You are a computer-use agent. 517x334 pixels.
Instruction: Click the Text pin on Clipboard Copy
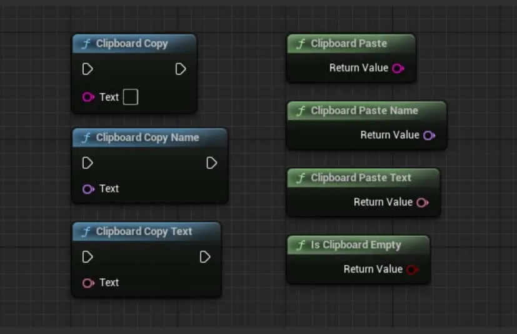88,97
